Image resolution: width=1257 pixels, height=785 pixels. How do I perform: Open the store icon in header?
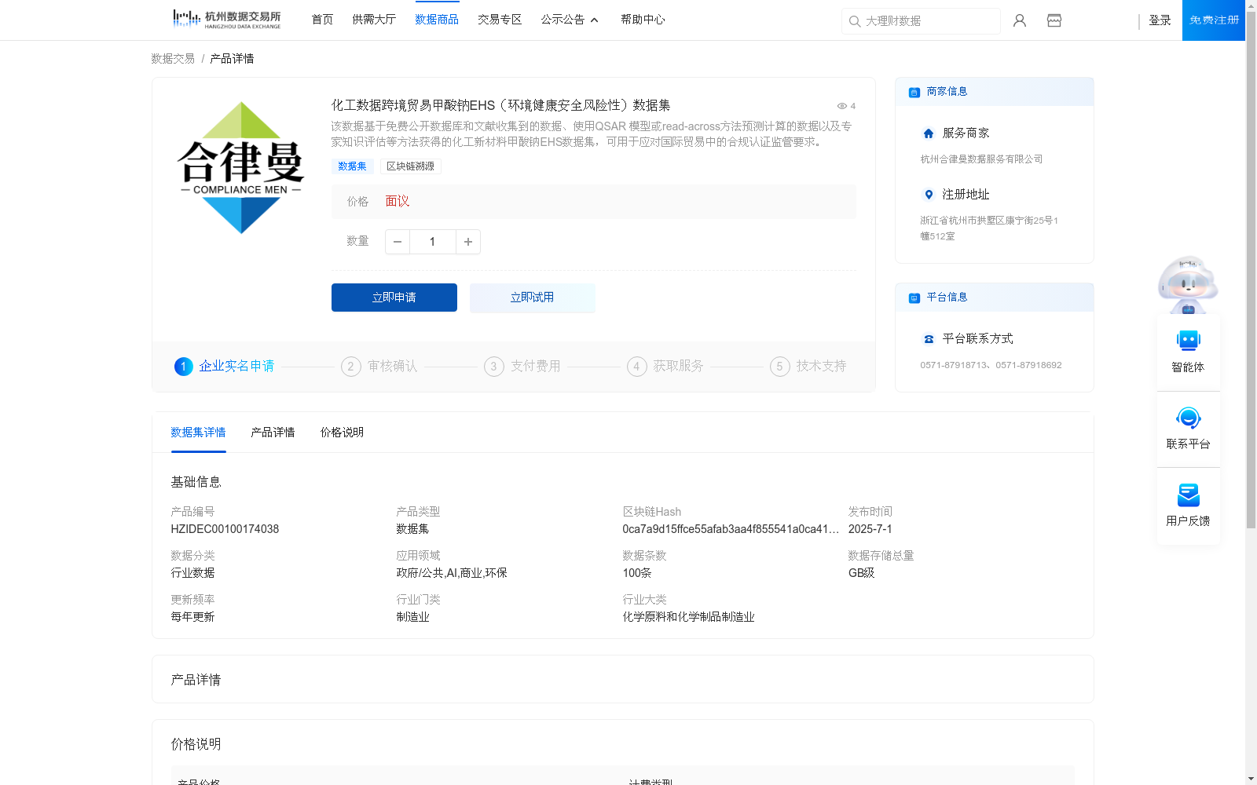click(1054, 20)
